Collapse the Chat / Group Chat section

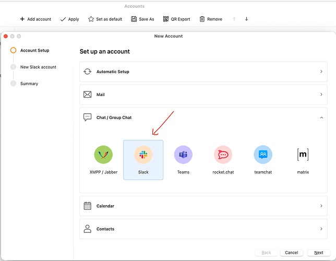[x=321, y=117]
